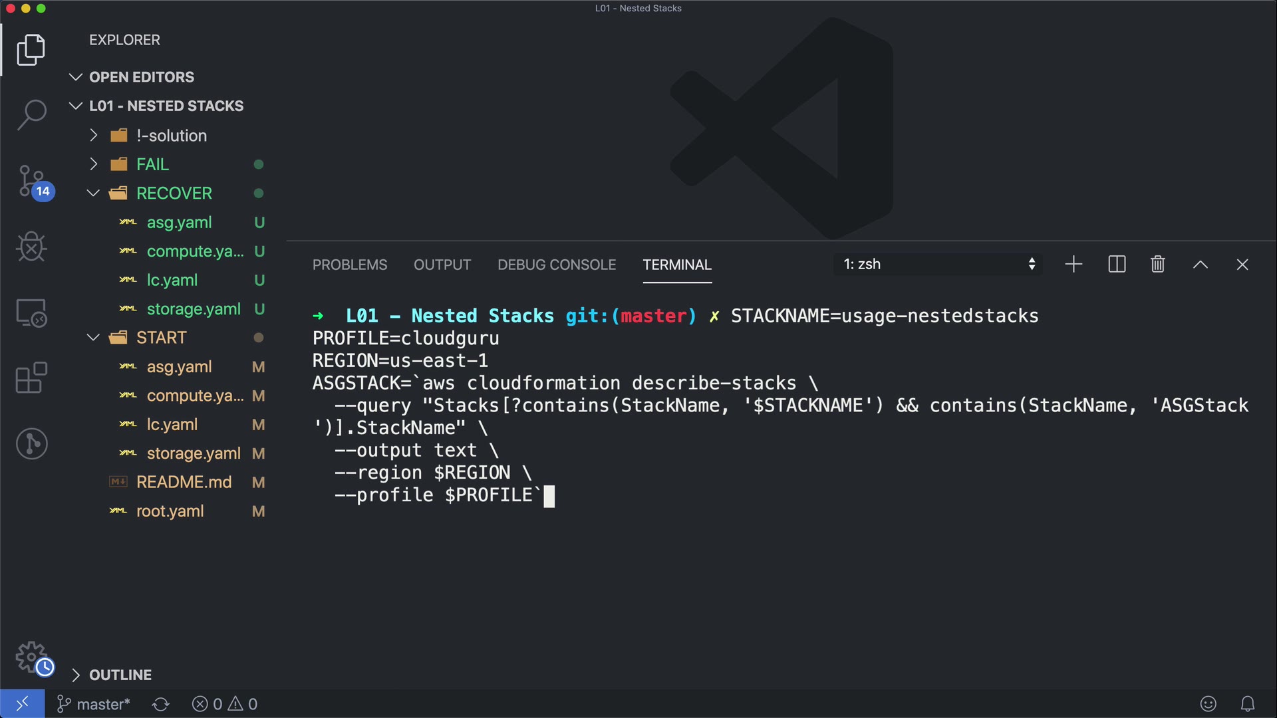The image size is (1277, 718).
Task: Open errors and warnings count in status bar
Action: click(225, 704)
